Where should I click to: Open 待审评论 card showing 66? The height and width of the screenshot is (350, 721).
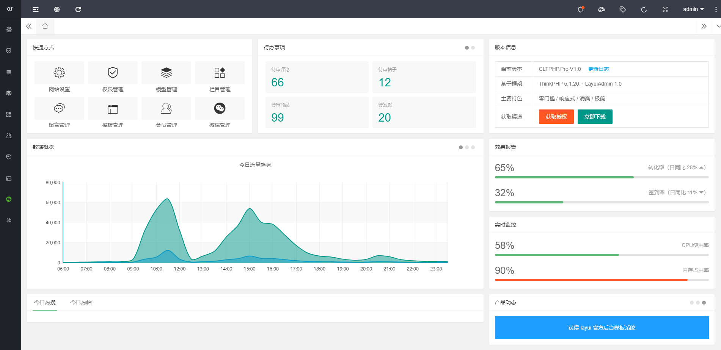317,77
